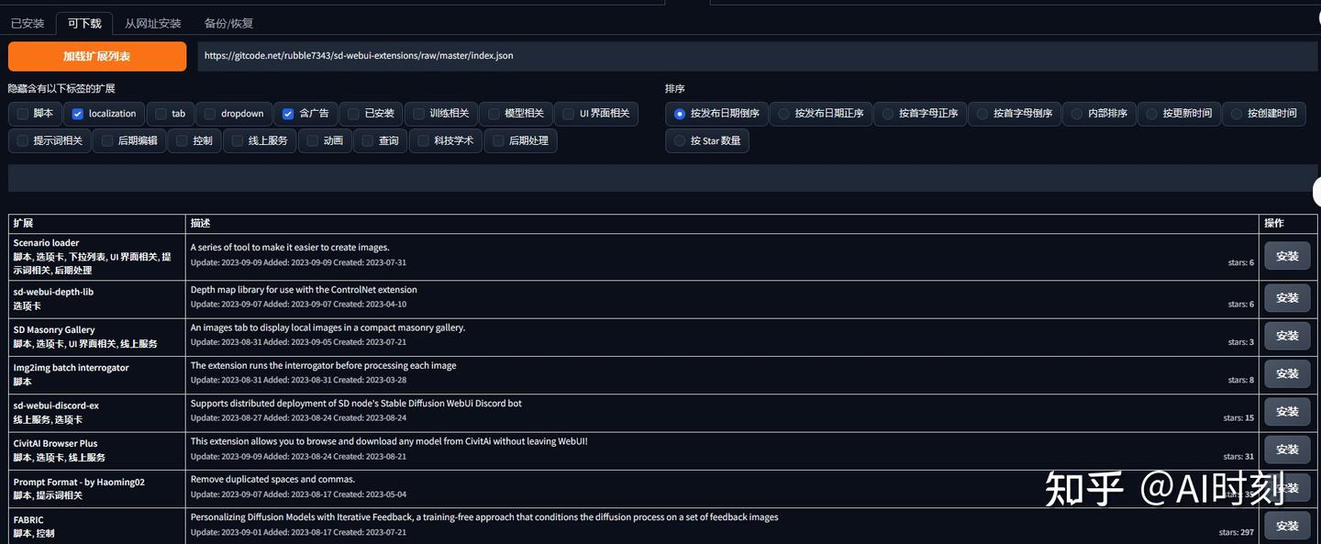Screen dimensions: 1321x544
Task: Check the 动画 filter
Action: click(309, 139)
